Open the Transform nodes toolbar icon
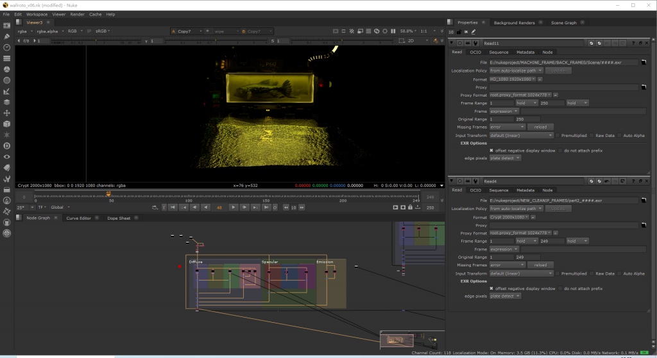This screenshot has width=657, height=358. (x=6, y=113)
